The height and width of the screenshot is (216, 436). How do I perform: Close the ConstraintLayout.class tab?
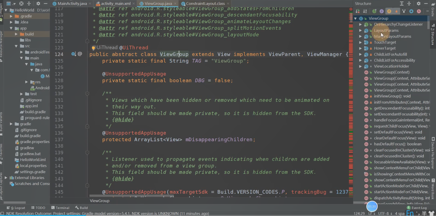228,4
